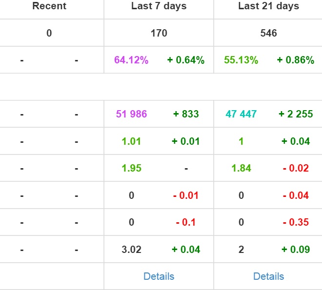Image resolution: width=322 pixels, height=290 pixels.
Task: Click the green 55.13% value
Action: [x=241, y=60]
